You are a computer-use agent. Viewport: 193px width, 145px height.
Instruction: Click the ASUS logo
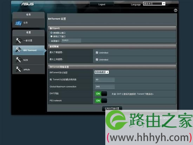click(28, 4)
